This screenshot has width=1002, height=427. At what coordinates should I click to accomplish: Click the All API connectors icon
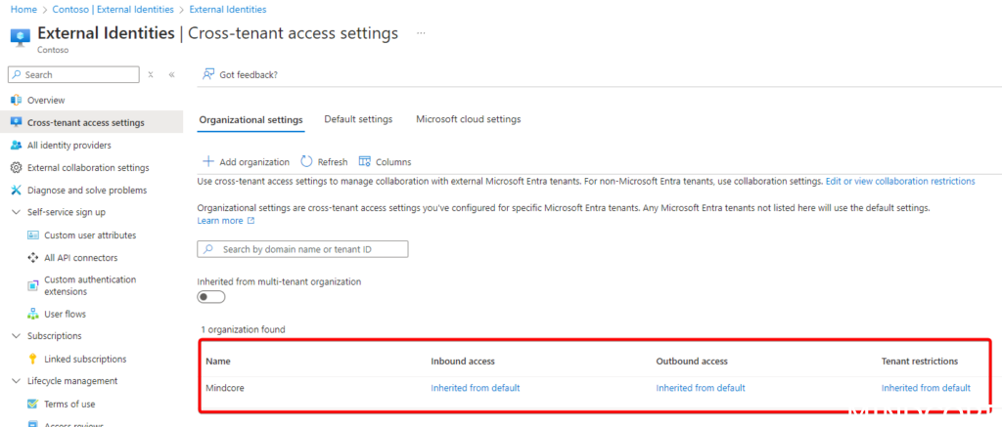33,258
